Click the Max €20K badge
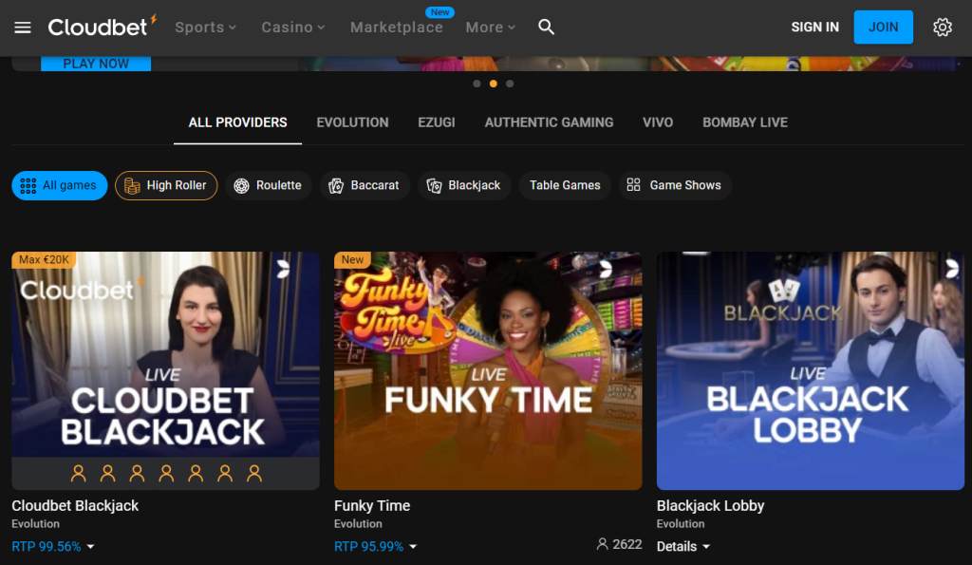 coord(44,260)
